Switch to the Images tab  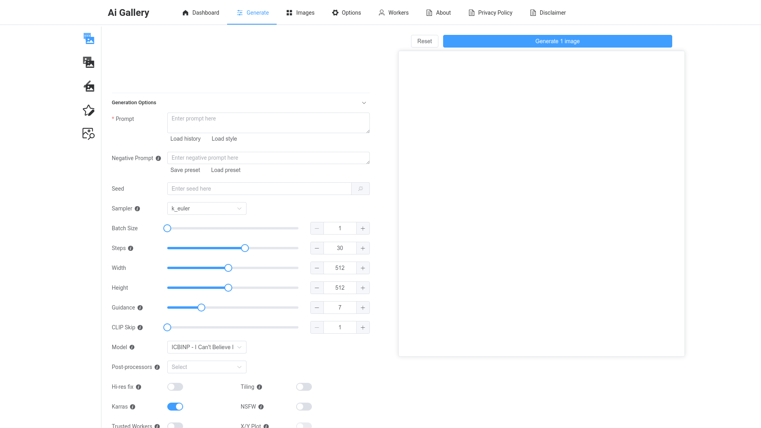pyautogui.click(x=300, y=13)
